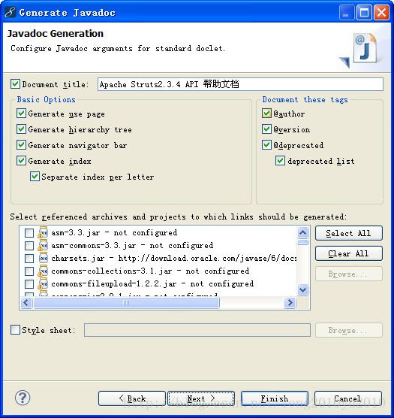Click the archive list scroll up arrow
The height and width of the screenshot is (418, 394).
[x=302, y=233]
